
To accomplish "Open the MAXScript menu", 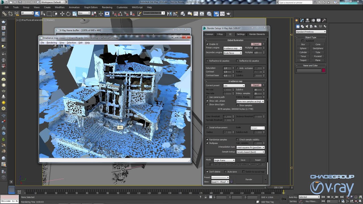I will click(137, 7).
